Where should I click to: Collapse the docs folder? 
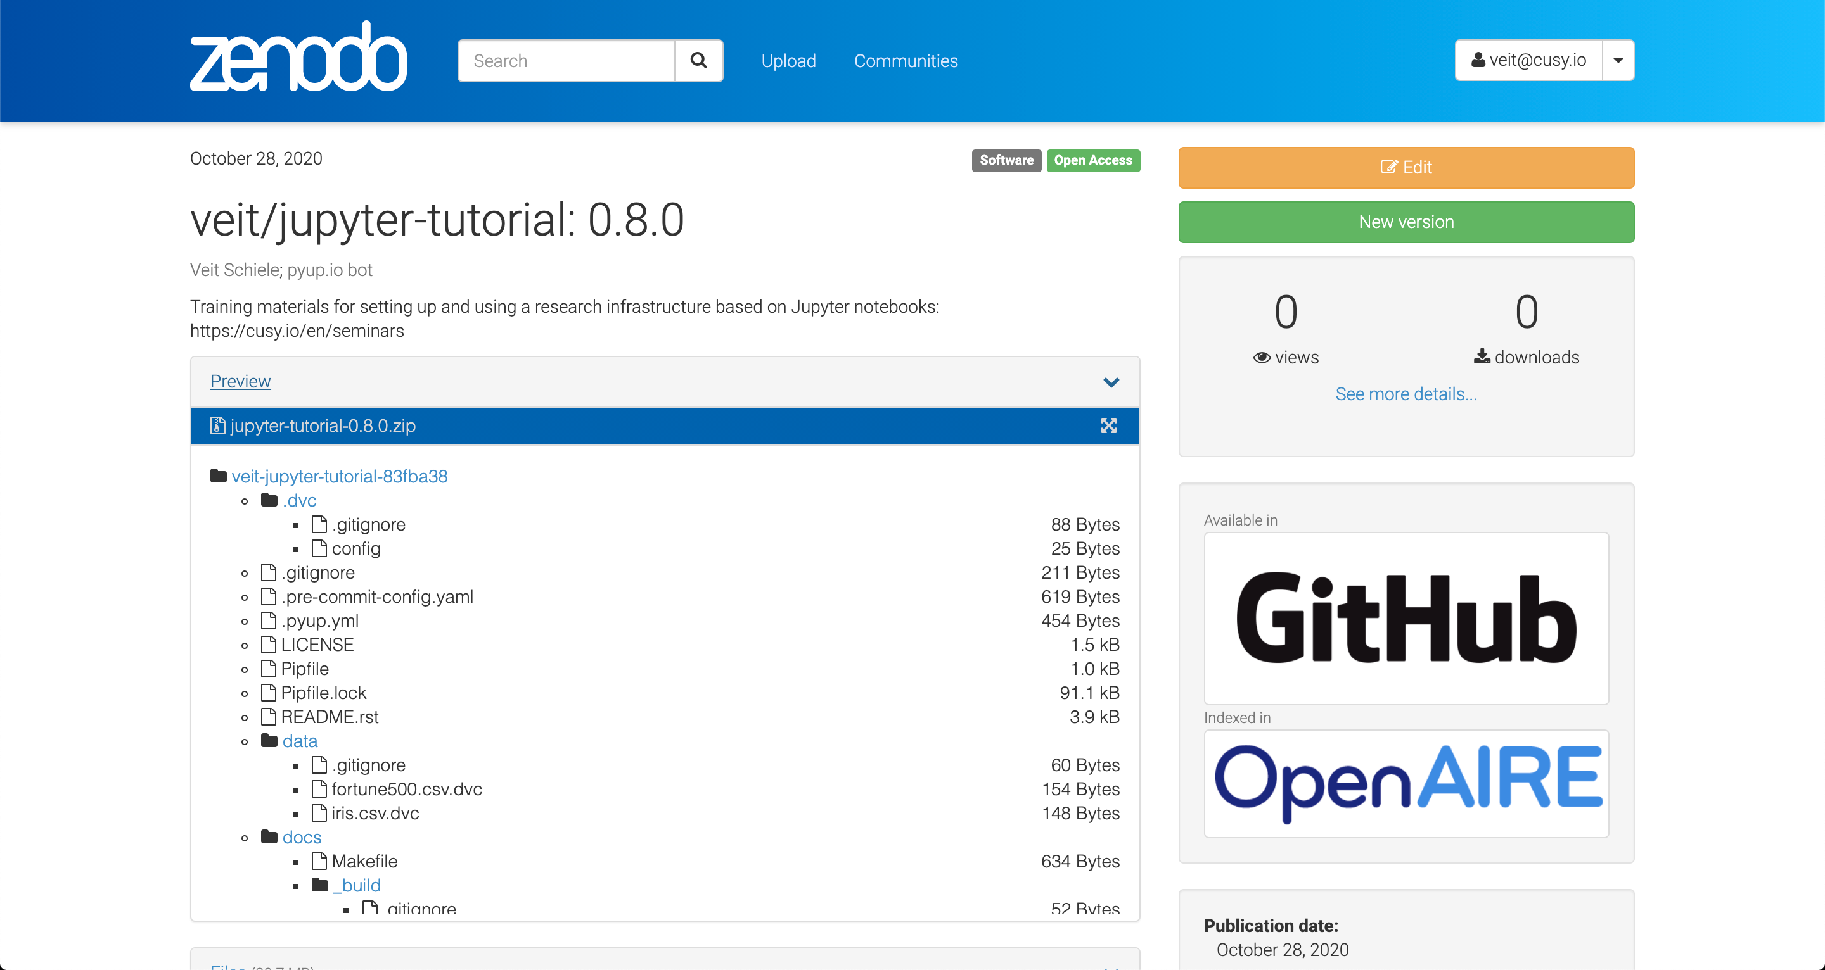(x=302, y=837)
